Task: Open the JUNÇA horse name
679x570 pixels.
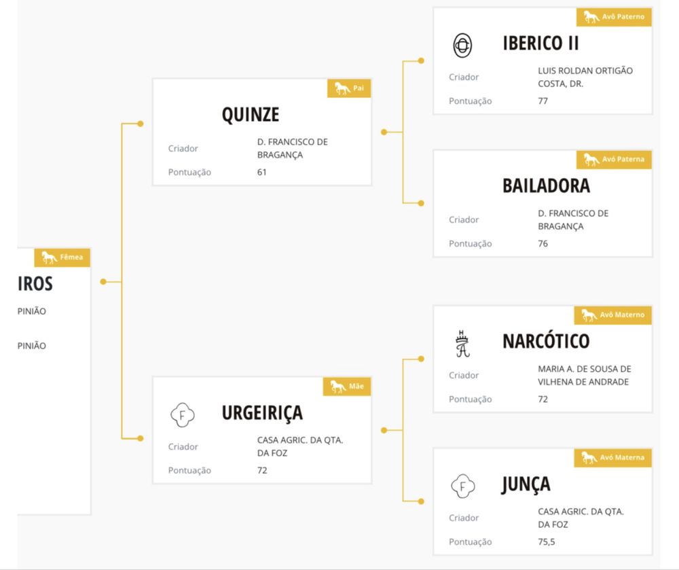Action: click(x=526, y=484)
